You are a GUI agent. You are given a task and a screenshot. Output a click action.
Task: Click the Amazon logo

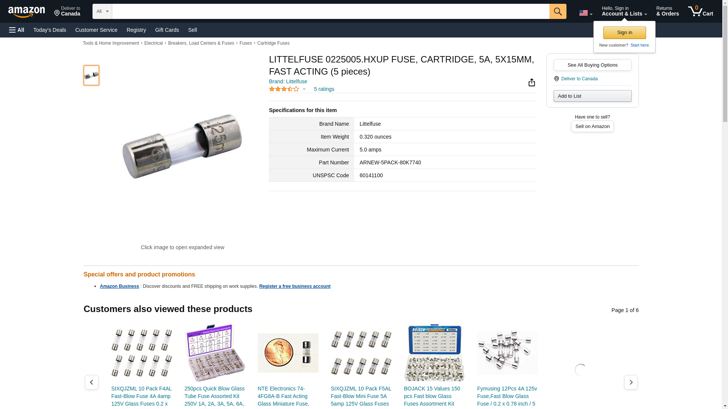[x=27, y=12]
